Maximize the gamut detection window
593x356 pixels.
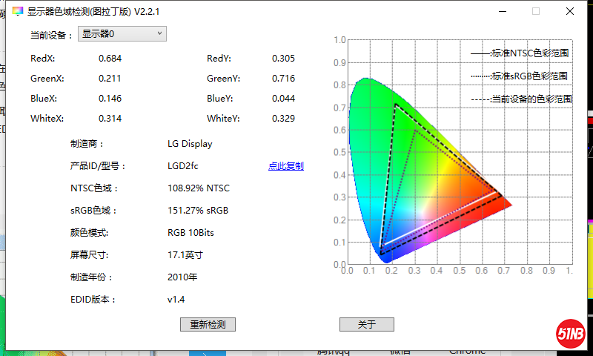click(x=536, y=12)
